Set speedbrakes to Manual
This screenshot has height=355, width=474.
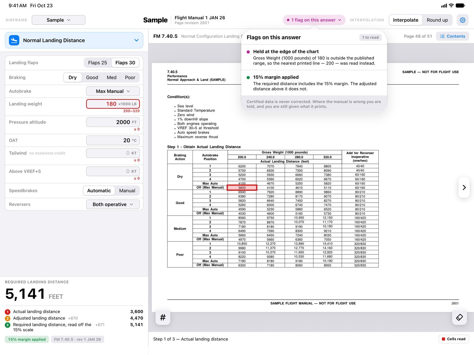pos(127,191)
